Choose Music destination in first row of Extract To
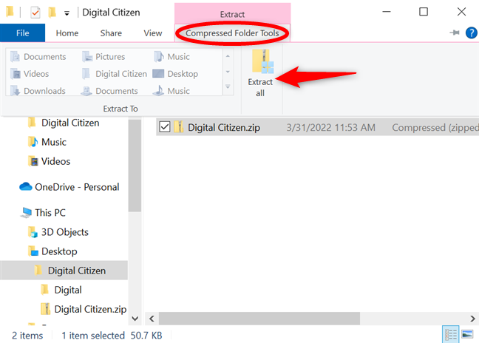This screenshot has width=479, height=343. point(171,57)
